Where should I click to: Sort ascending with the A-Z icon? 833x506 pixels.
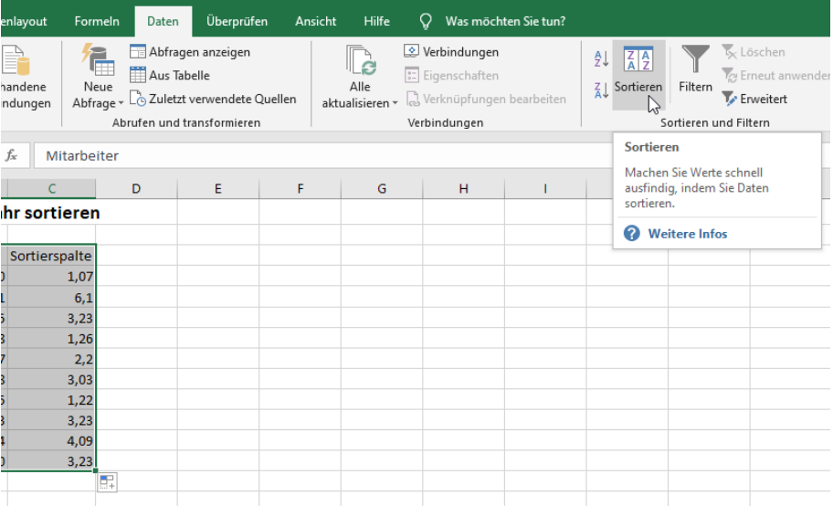(601, 58)
